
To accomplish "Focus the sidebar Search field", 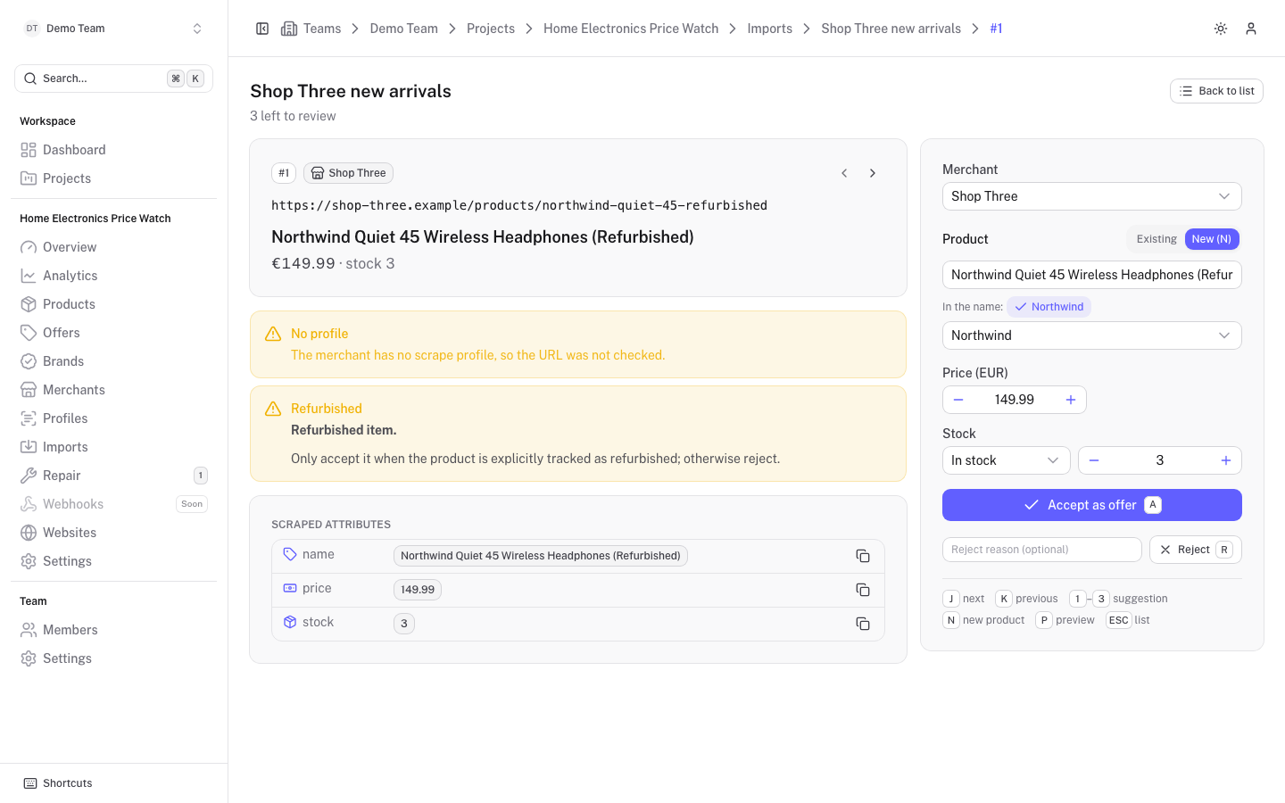I will point(113,79).
